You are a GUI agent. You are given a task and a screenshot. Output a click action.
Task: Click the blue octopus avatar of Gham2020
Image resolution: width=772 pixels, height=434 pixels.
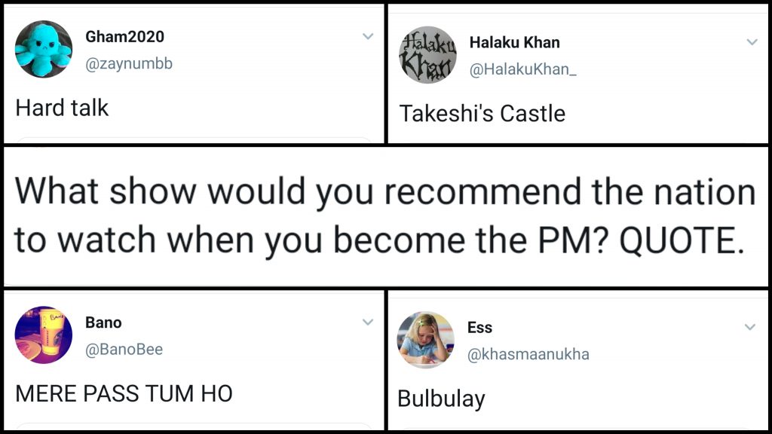44,49
